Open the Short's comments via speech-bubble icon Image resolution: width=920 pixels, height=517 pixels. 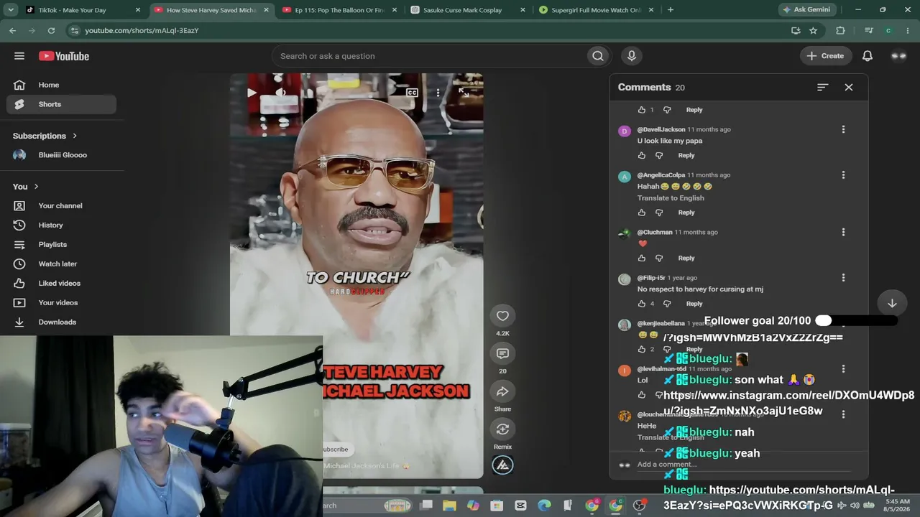click(x=502, y=354)
